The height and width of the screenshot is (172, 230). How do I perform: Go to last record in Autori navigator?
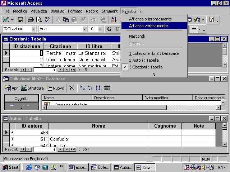click(x=66, y=149)
